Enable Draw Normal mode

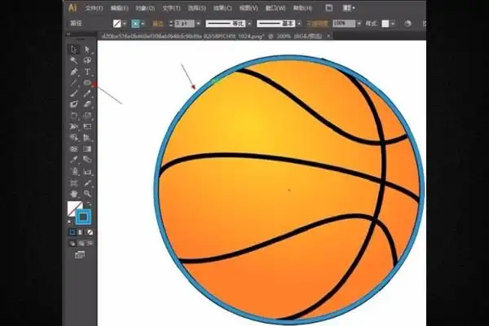[x=72, y=244]
